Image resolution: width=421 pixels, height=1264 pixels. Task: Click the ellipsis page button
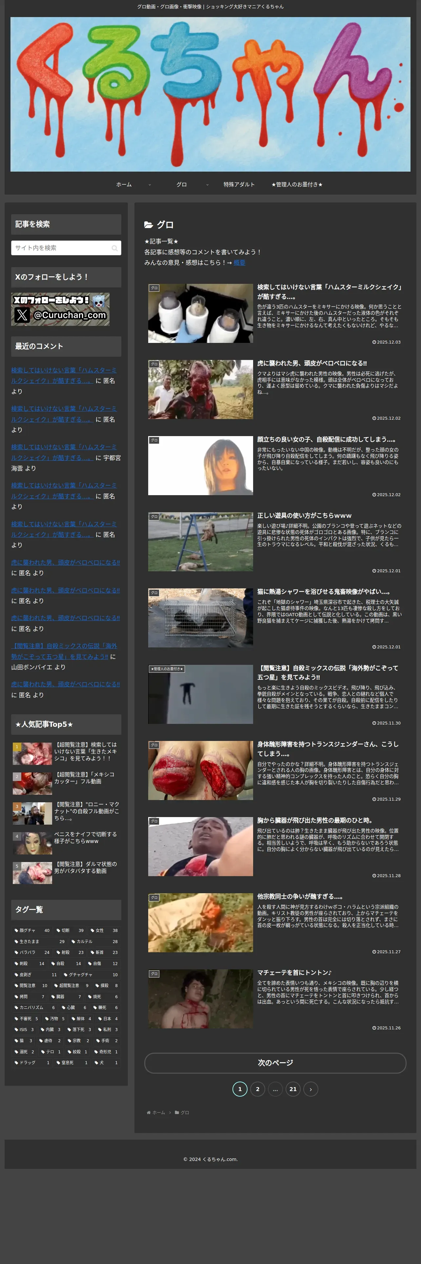pos(275,1089)
